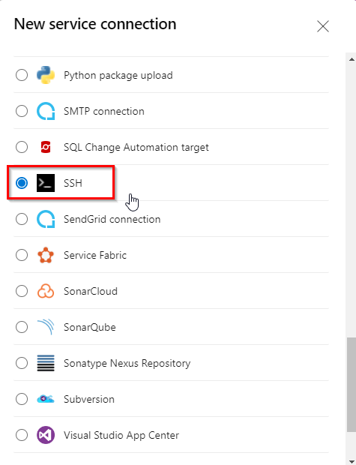Click the Visual Studio App Center icon
Screen dimensions: 356x465
[46, 435]
